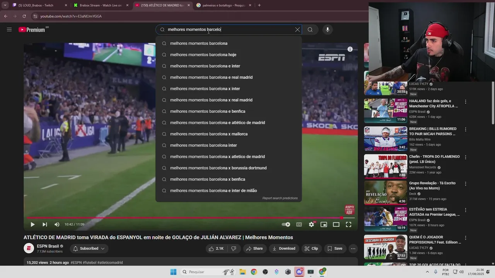Save video to playlist

click(335, 249)
